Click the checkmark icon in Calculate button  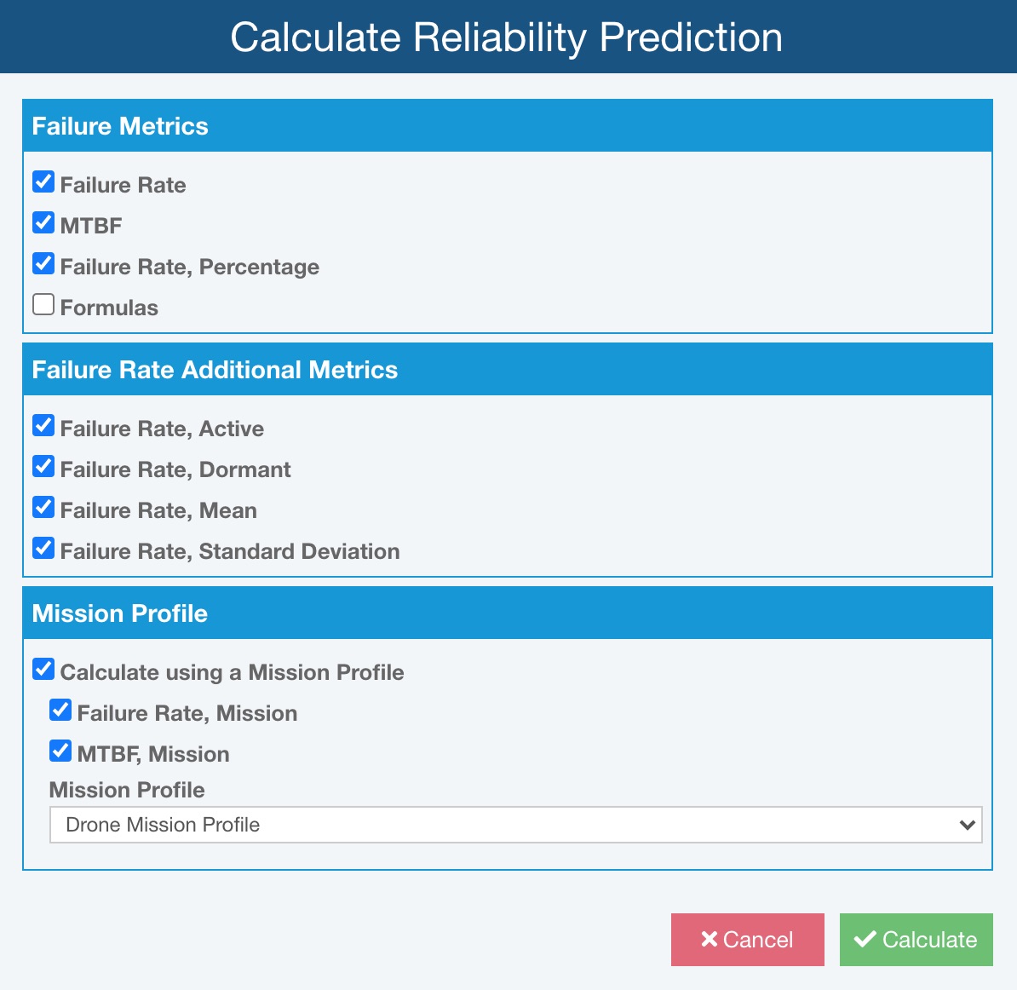pyautogui.click(x=865, y=939)
